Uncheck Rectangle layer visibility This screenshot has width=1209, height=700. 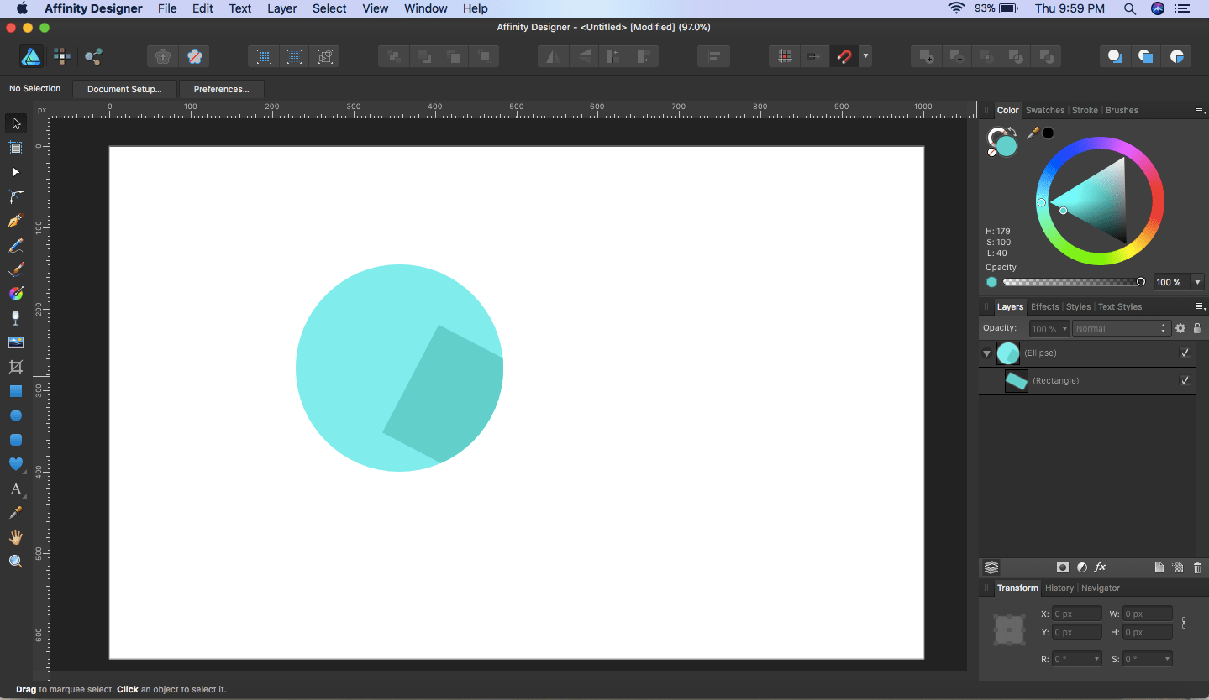click(1185, 381)
